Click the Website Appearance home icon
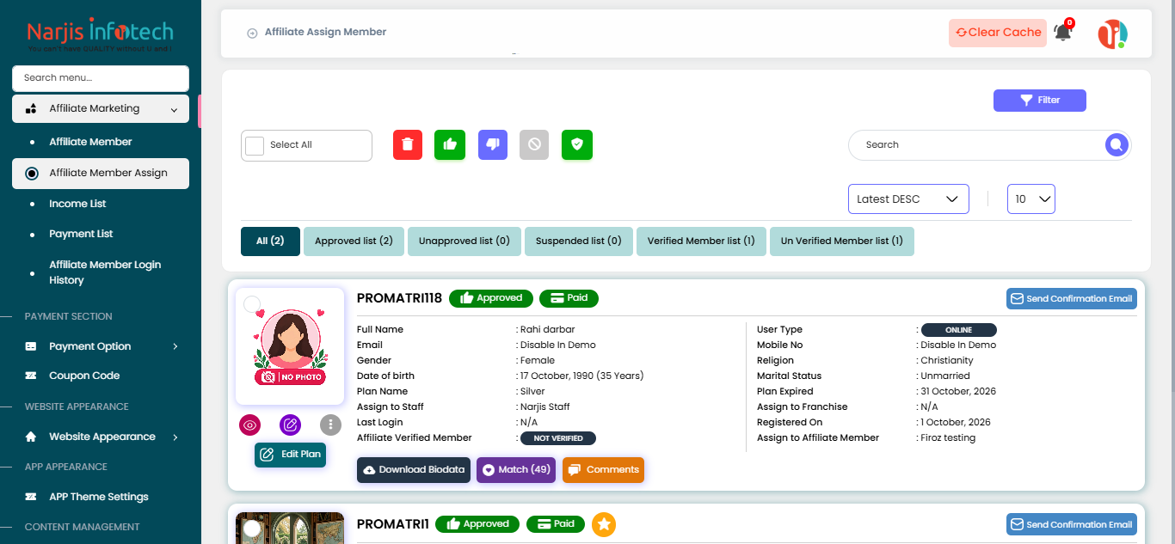This screenshot has height=544, width=1175. coord(31,437)
